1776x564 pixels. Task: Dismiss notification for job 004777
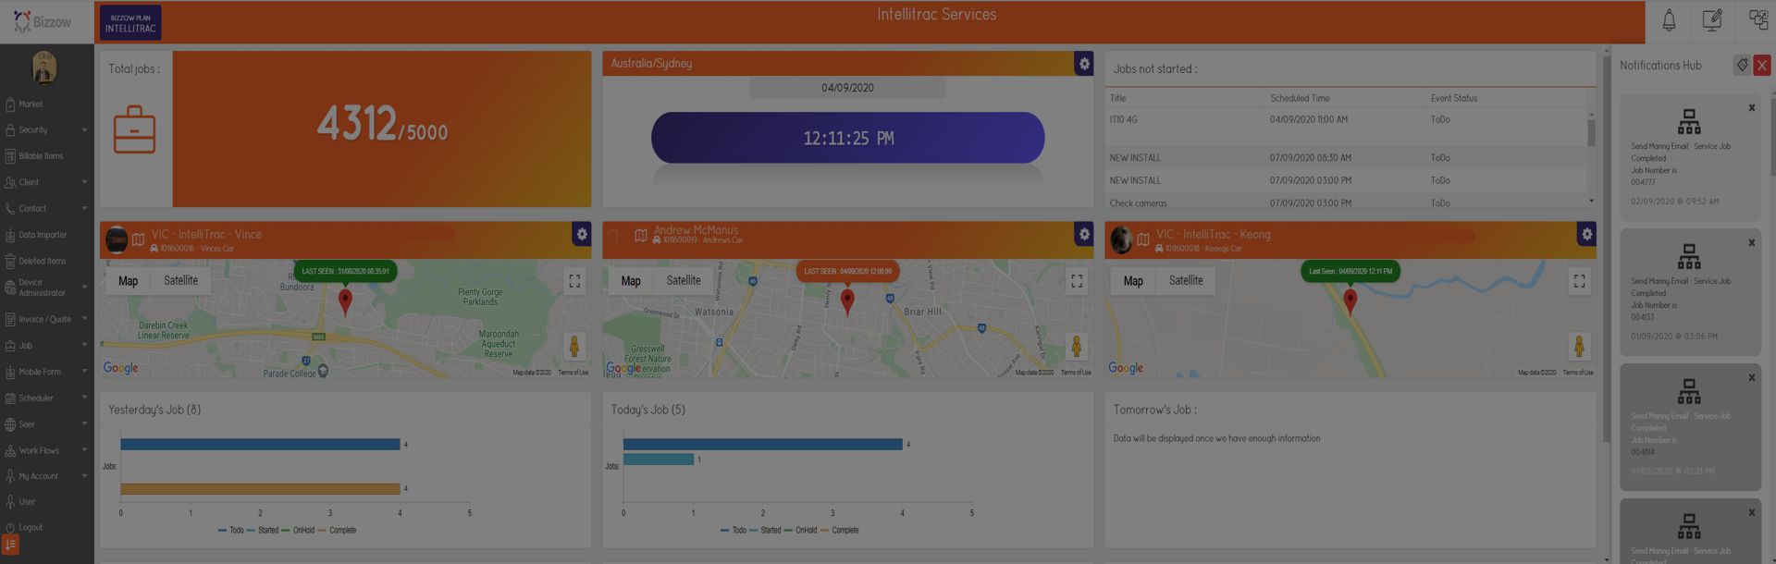coord(1751,108)
